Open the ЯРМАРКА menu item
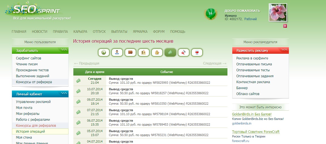The width and height of the screenshot is (326, 144). (140, 32)
